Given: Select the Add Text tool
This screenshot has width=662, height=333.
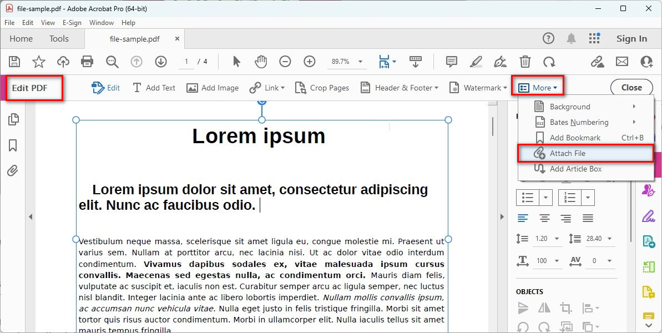Looking at the screenshot, I should pyautogui.click(x=154, y=88).
